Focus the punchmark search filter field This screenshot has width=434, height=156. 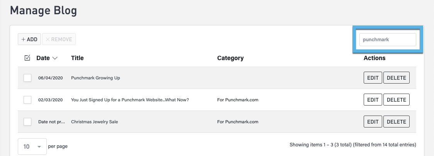[x=388, y=39]
